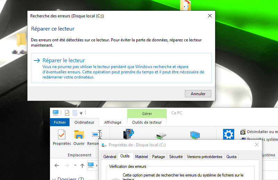Screen dimensions: 278x180
Task: Open the Matériel tab in Propriétés dialog
Action: coord(141,157)
